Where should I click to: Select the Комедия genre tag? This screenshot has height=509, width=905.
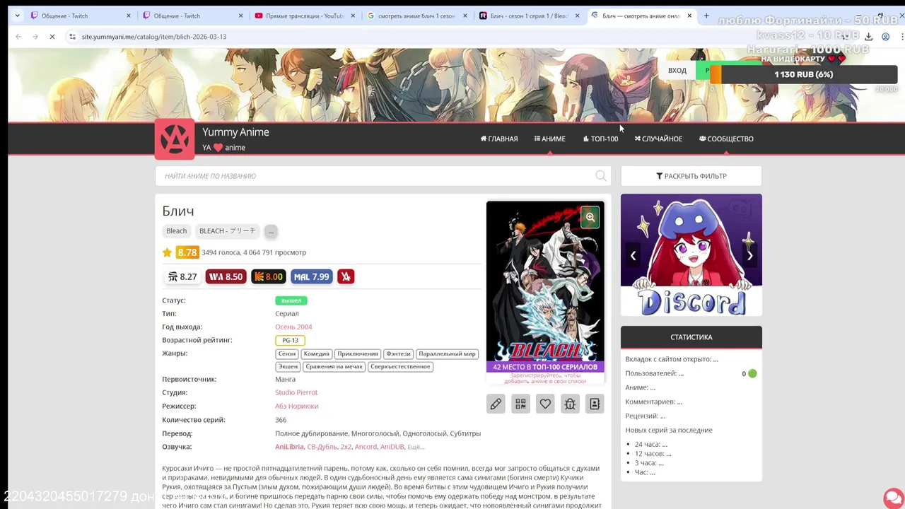point(317,353)
